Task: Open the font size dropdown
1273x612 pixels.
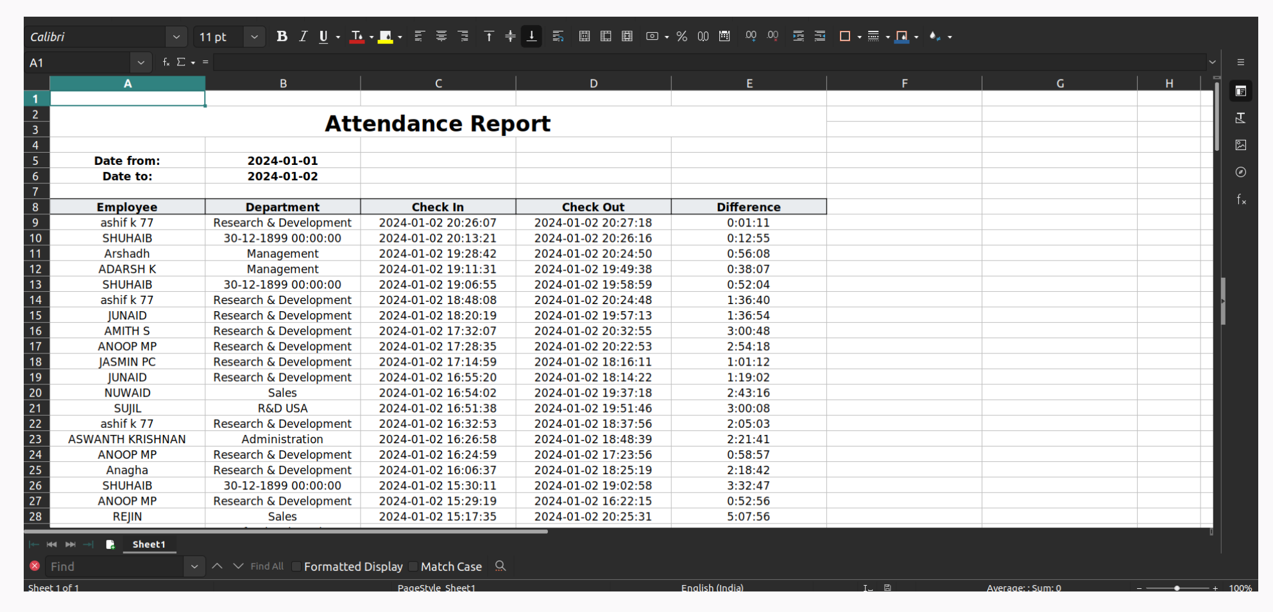Action: click(x=254, y=37)
